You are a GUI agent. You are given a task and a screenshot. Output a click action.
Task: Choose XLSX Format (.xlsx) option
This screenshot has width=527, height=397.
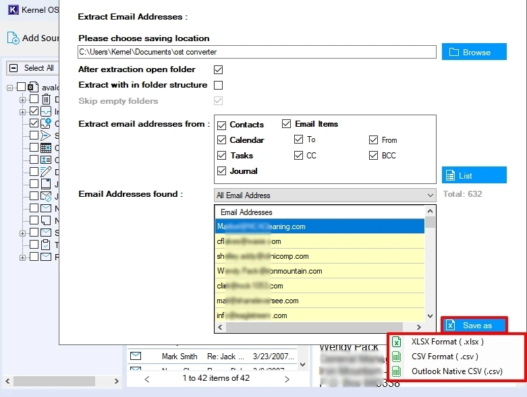click(x=447, y=342)
